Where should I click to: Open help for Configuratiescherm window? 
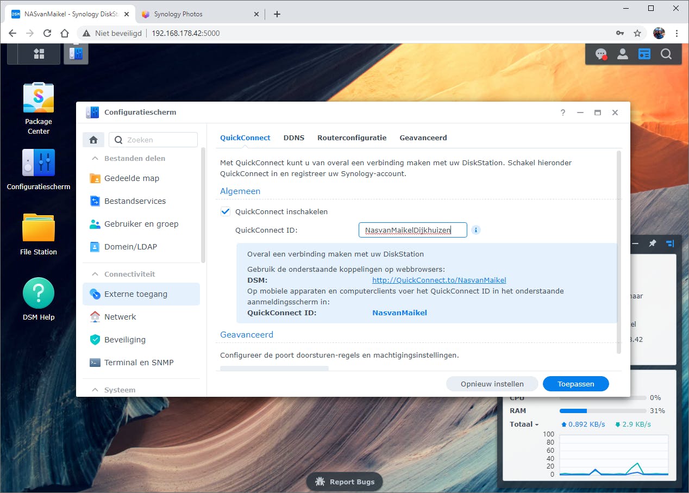[x=563, y=113]
